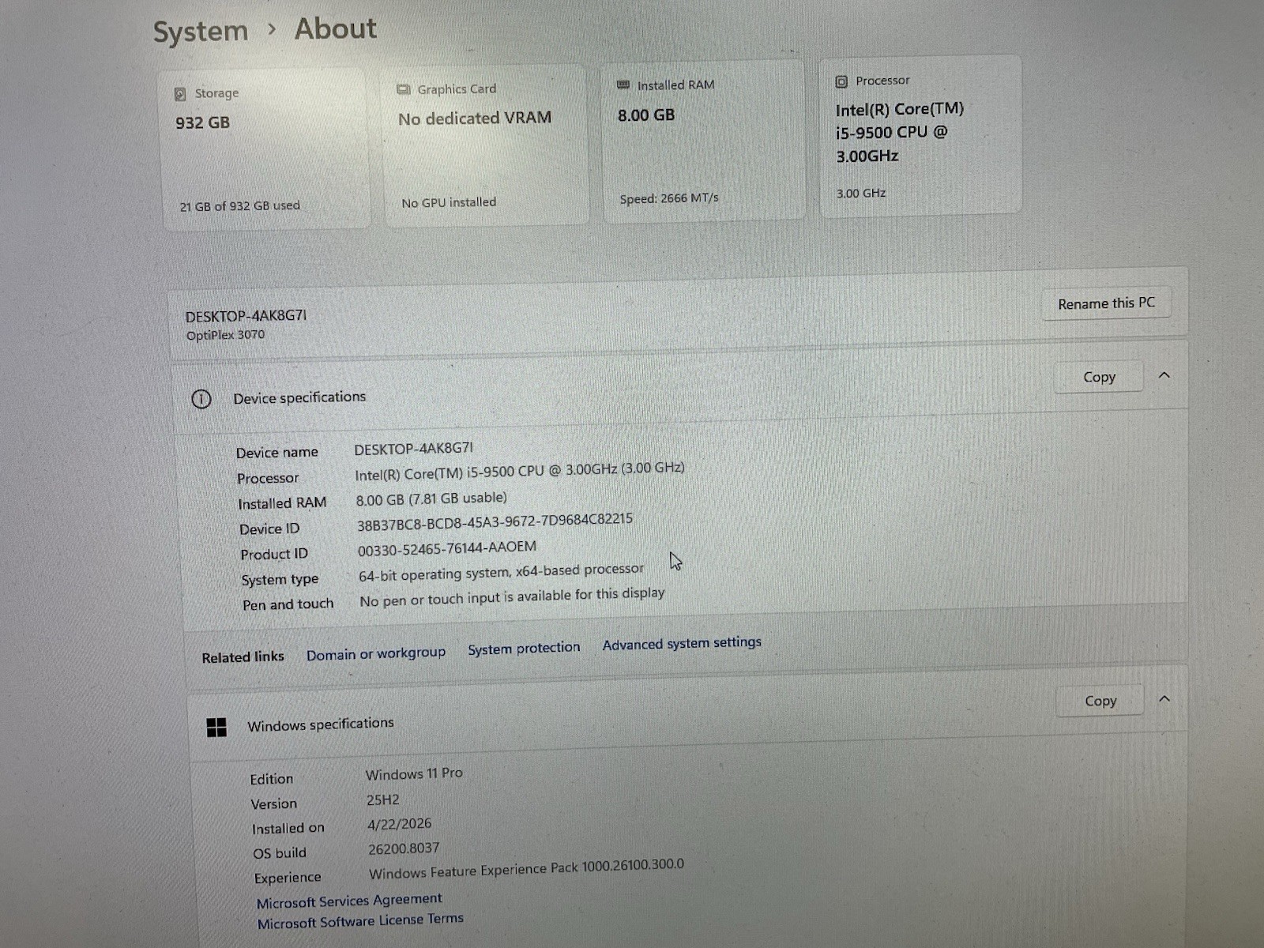Select the No GPU installed text
The image size is (1264, 948).
tap(449, 203)
